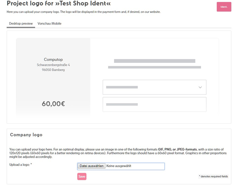The image size is (238, 185).
Task: Click the Schwarzenbergstraße 4 address line
Action: click(53, 65)
